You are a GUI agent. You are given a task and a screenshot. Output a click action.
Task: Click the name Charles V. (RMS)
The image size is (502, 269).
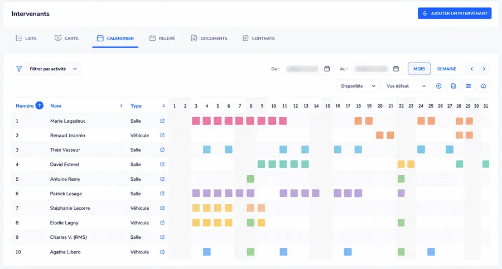coord(68,237)
